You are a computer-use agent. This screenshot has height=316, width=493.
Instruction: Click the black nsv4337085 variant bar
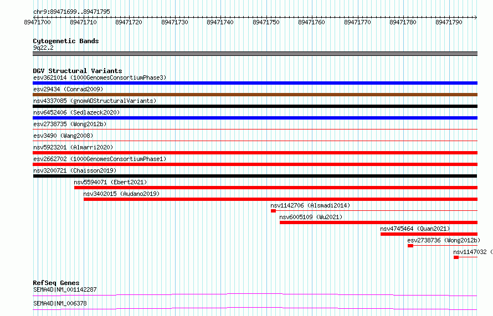pos(255,106)
